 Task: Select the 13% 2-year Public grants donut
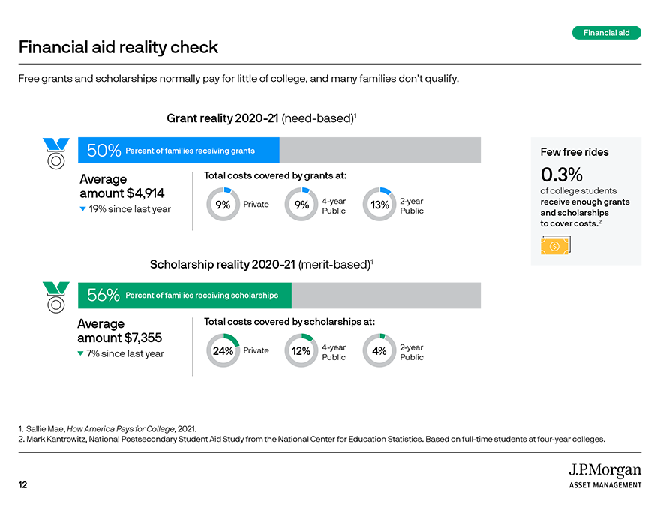379,205
